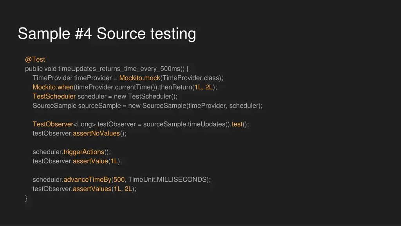This screenshot has height=226, width=401.
Task: Click the highlighted advanceTimeBy method
Action: pos(87,180)
